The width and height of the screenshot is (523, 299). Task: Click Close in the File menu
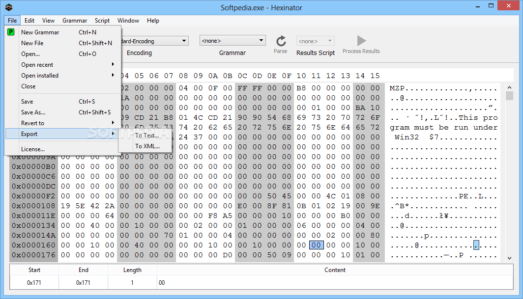click(x=63, y=86)
